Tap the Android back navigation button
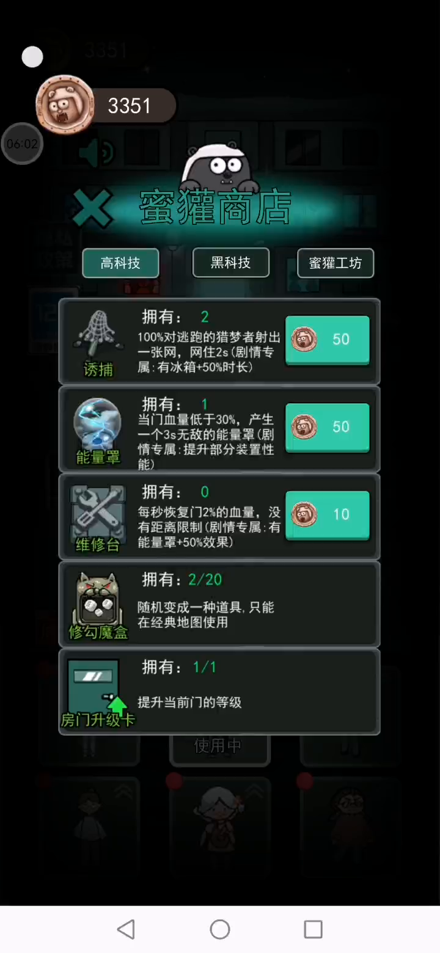This screenshot has width=440, height=953. click(126, 929)
